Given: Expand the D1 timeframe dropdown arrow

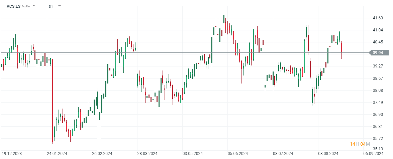Looking at the screenshot, I should pos(59,6).
